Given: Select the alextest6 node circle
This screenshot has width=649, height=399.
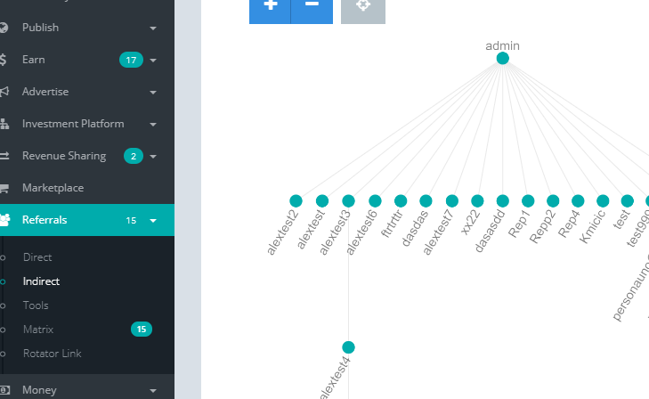Looking at the screenshot, I should [x=375, y=201].
